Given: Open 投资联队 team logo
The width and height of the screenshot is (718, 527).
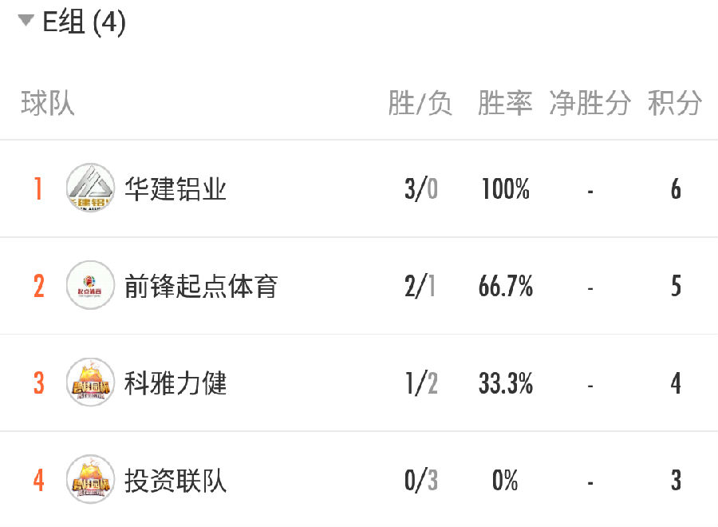Looking at the screenshot, I should 90,479.
